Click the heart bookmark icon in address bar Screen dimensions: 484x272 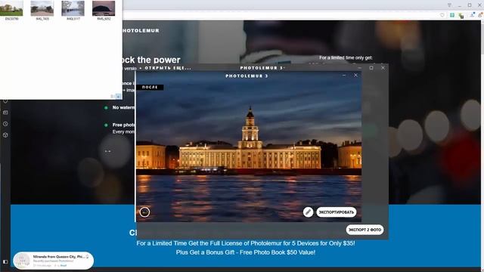pos(442,15)
